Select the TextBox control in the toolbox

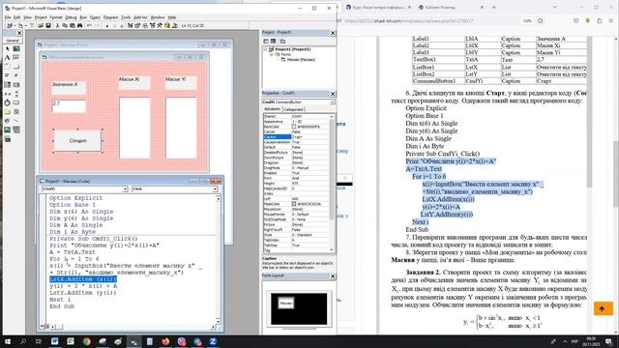point(16,58)
